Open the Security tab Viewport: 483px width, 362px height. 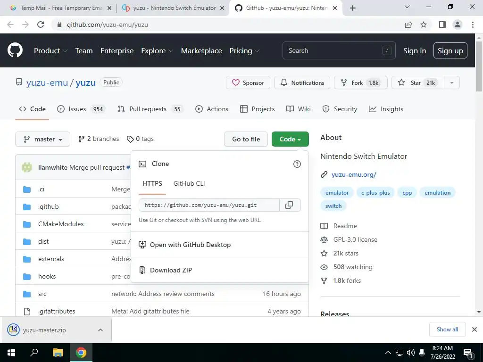click(340, 109)
